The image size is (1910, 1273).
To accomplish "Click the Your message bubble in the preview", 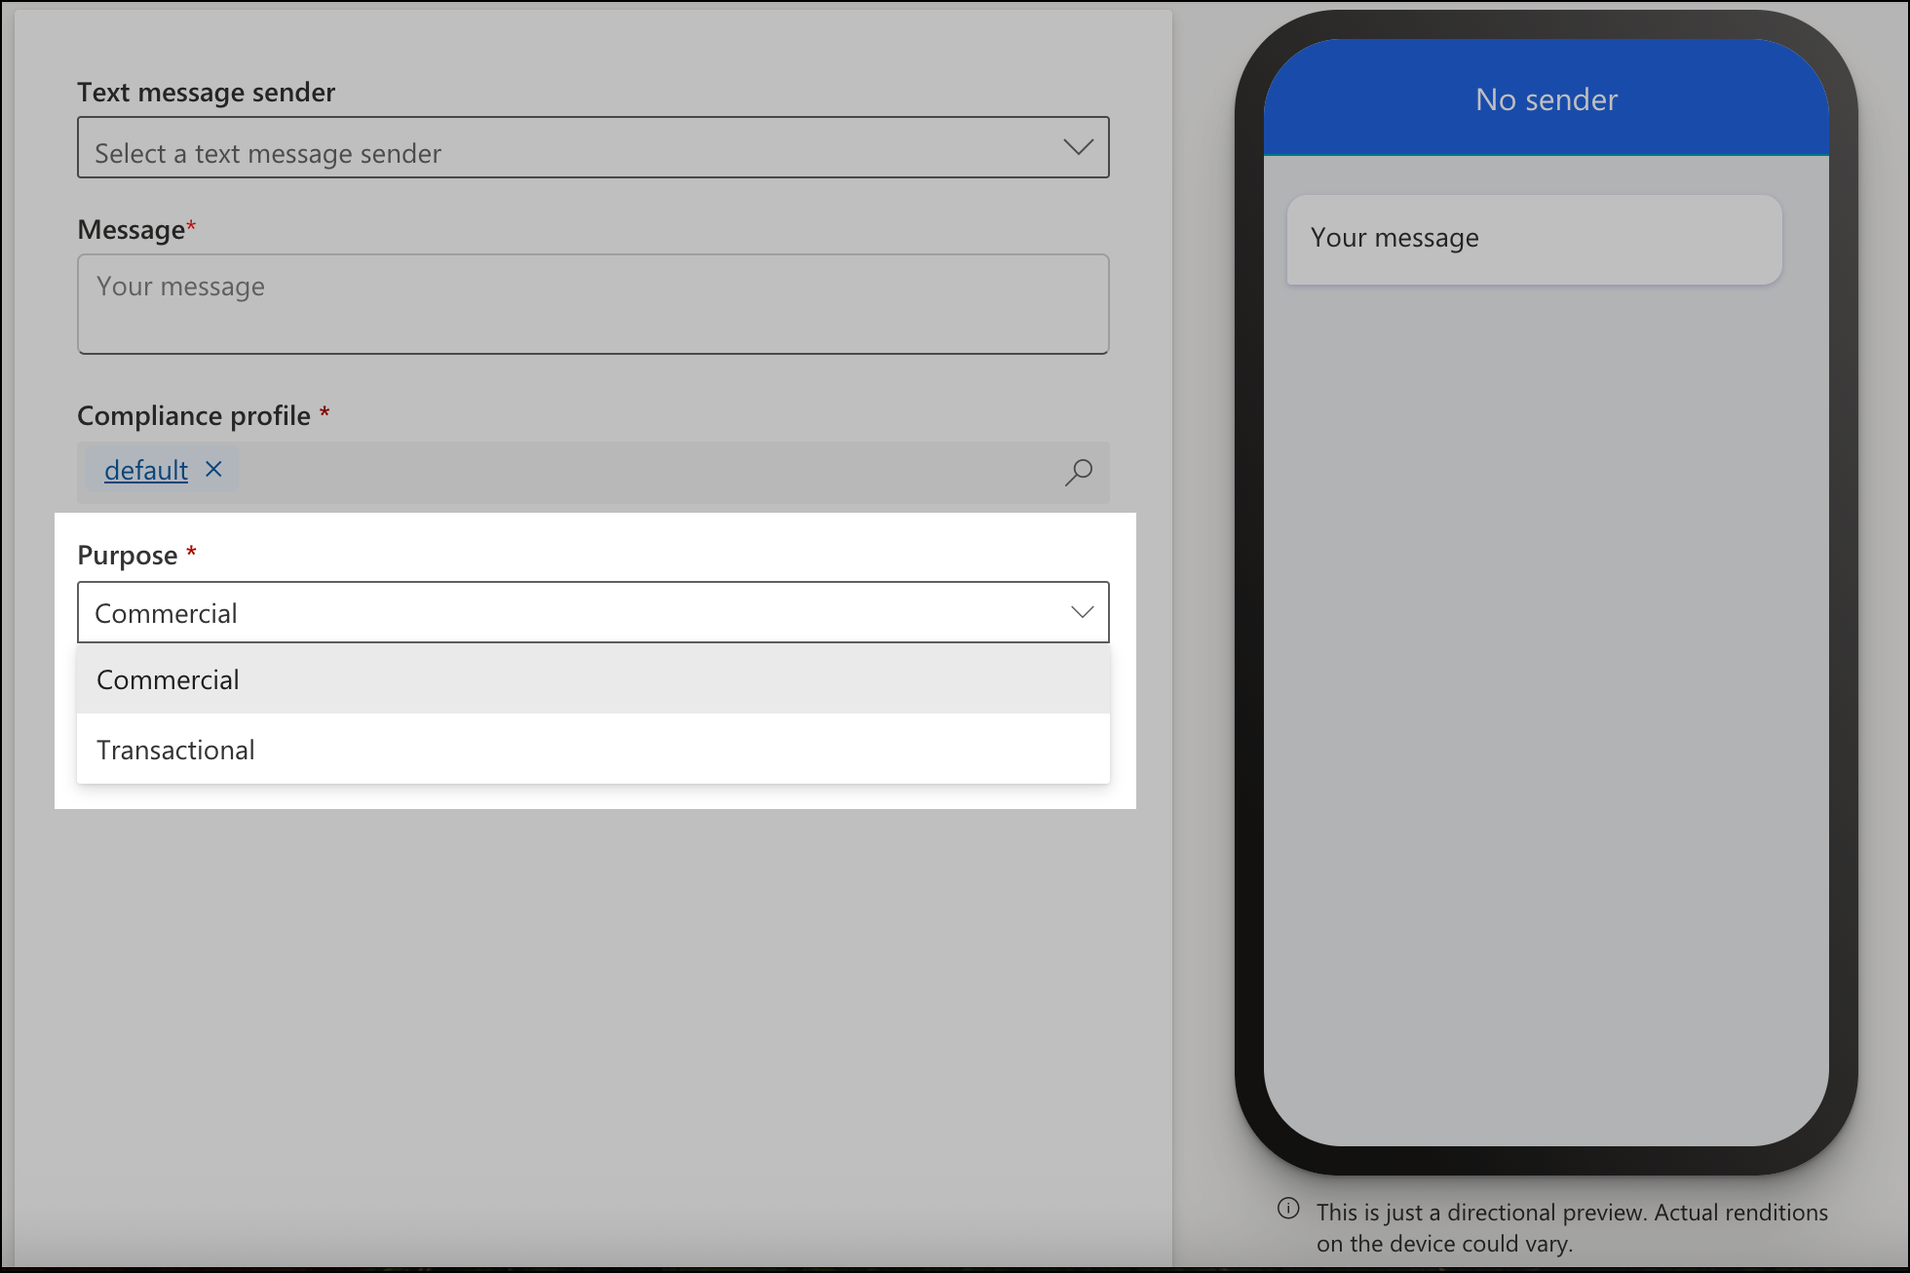I will 1532,239.
